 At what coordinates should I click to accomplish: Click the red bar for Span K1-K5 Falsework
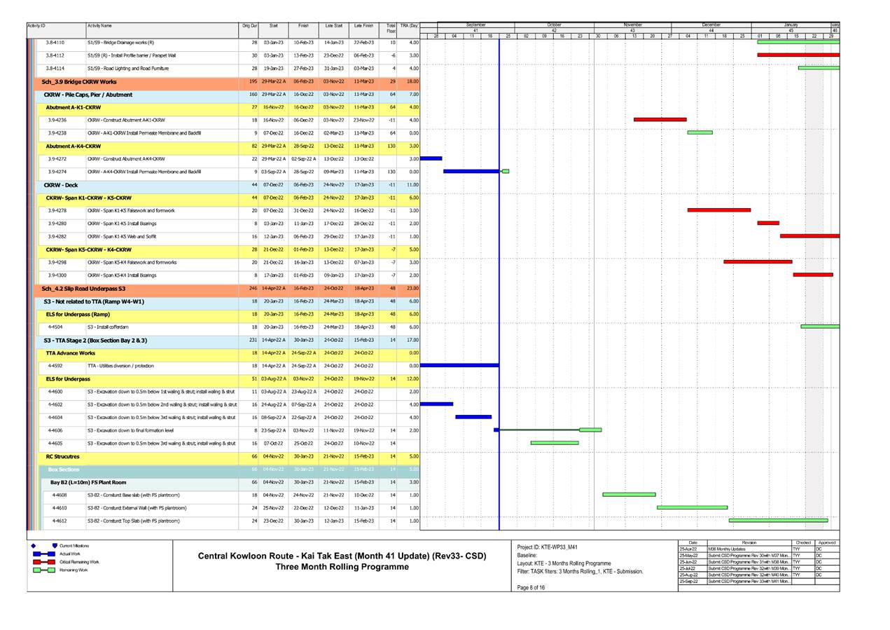tap(718, 210)
